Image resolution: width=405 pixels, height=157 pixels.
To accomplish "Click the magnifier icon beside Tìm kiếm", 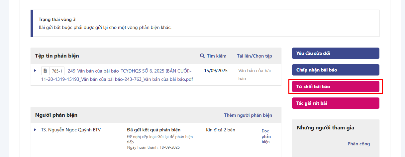I will (x=202, y=56).
